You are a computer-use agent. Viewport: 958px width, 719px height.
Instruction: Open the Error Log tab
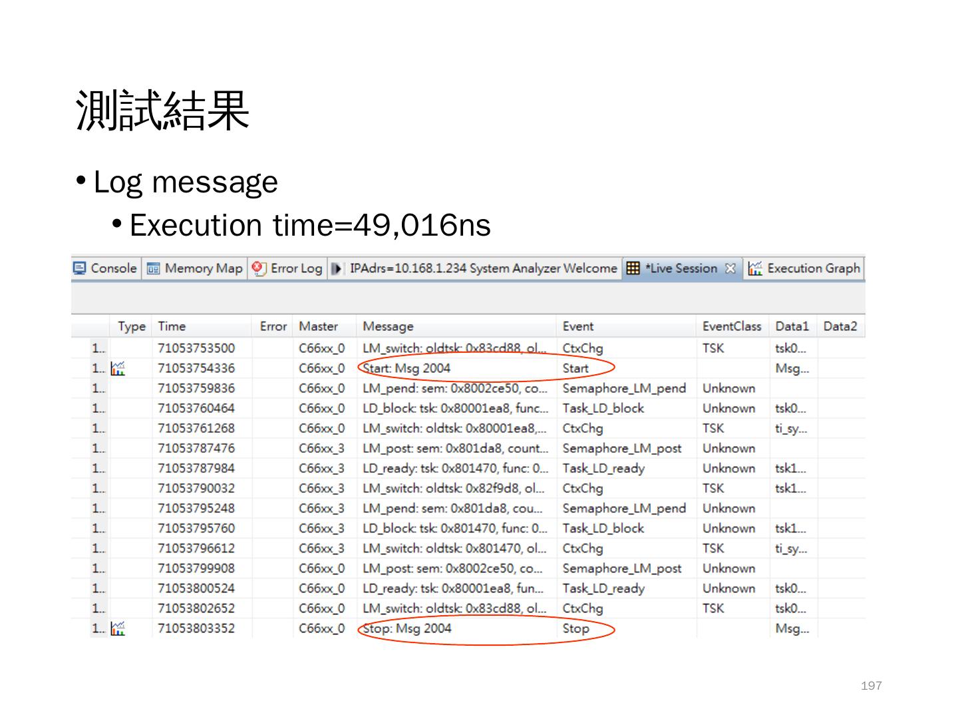[287, 268]
